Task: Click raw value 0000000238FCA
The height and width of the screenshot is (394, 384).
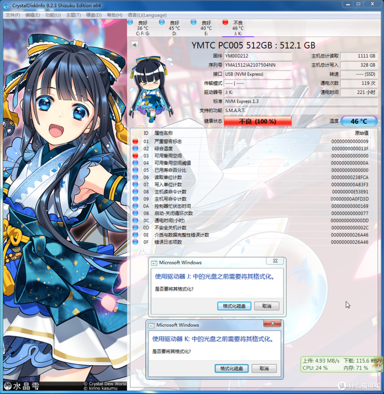Action: [x=350, y=177]
